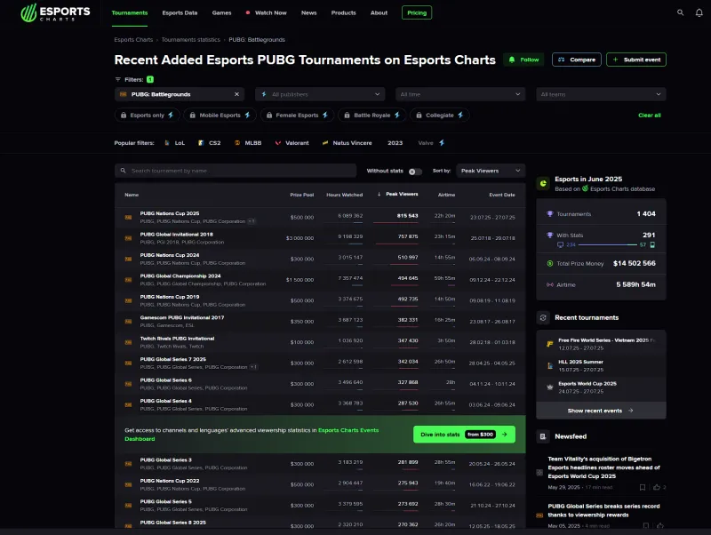Click the LoL popular filter icon
Viewport: 711px width, 535px height.
point(167,143)
